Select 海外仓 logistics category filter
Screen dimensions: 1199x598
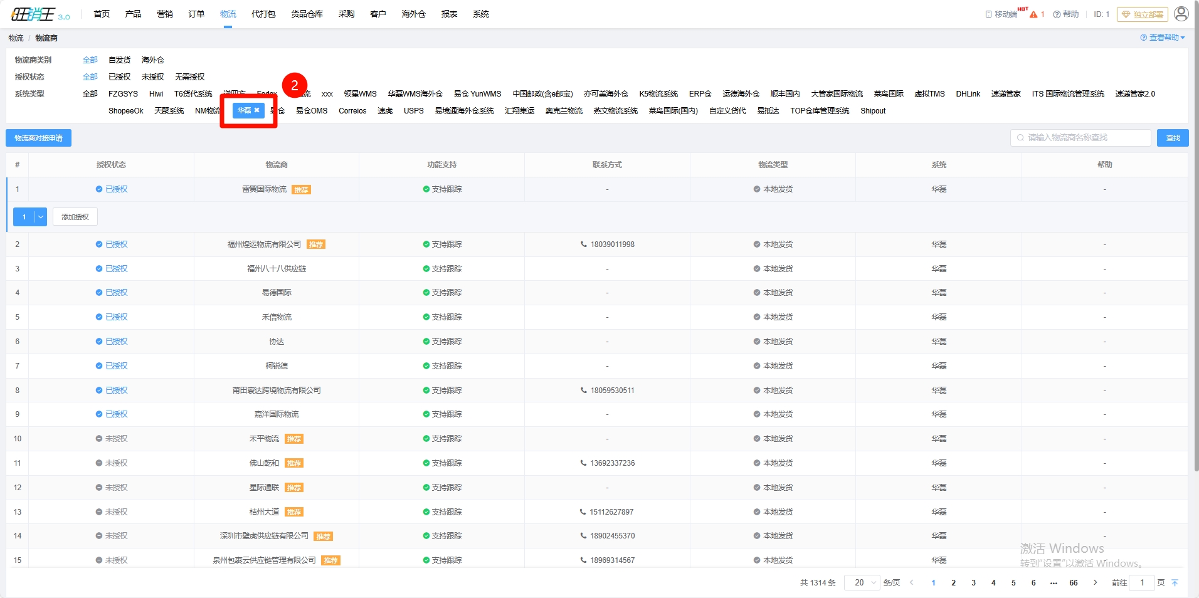pyautogui.click(x=152, y=60)
